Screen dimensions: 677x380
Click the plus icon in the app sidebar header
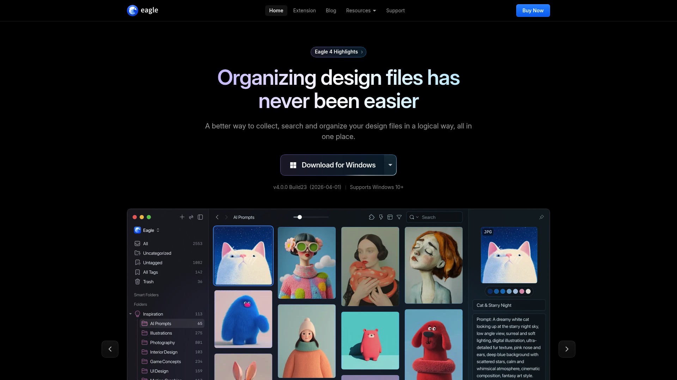pyautogui.click(x=182, y=217)
